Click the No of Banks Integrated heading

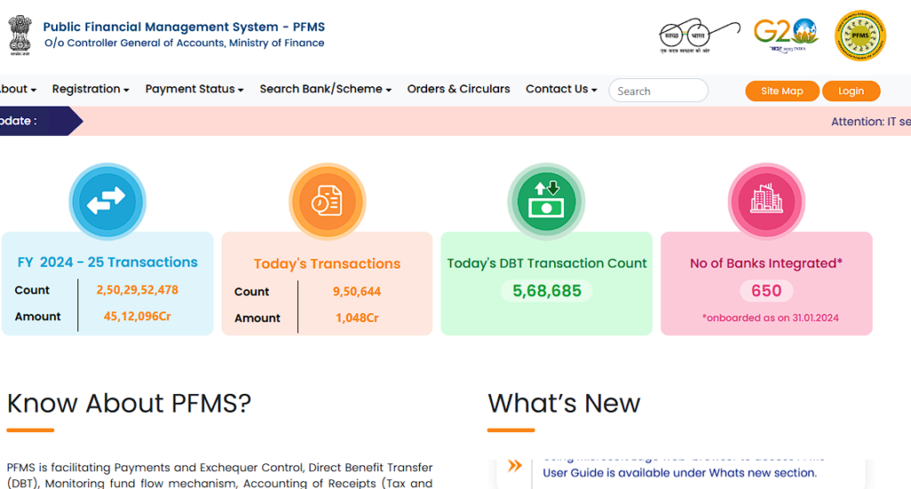click(766, 263)
